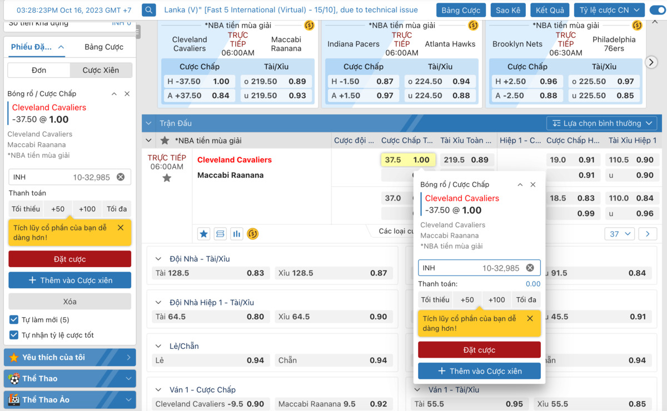Viewport: 667px width, 411px height.
Task: Clear the stake field in popup bet slip
Action: pyautogui.click(x=530, y=268)
